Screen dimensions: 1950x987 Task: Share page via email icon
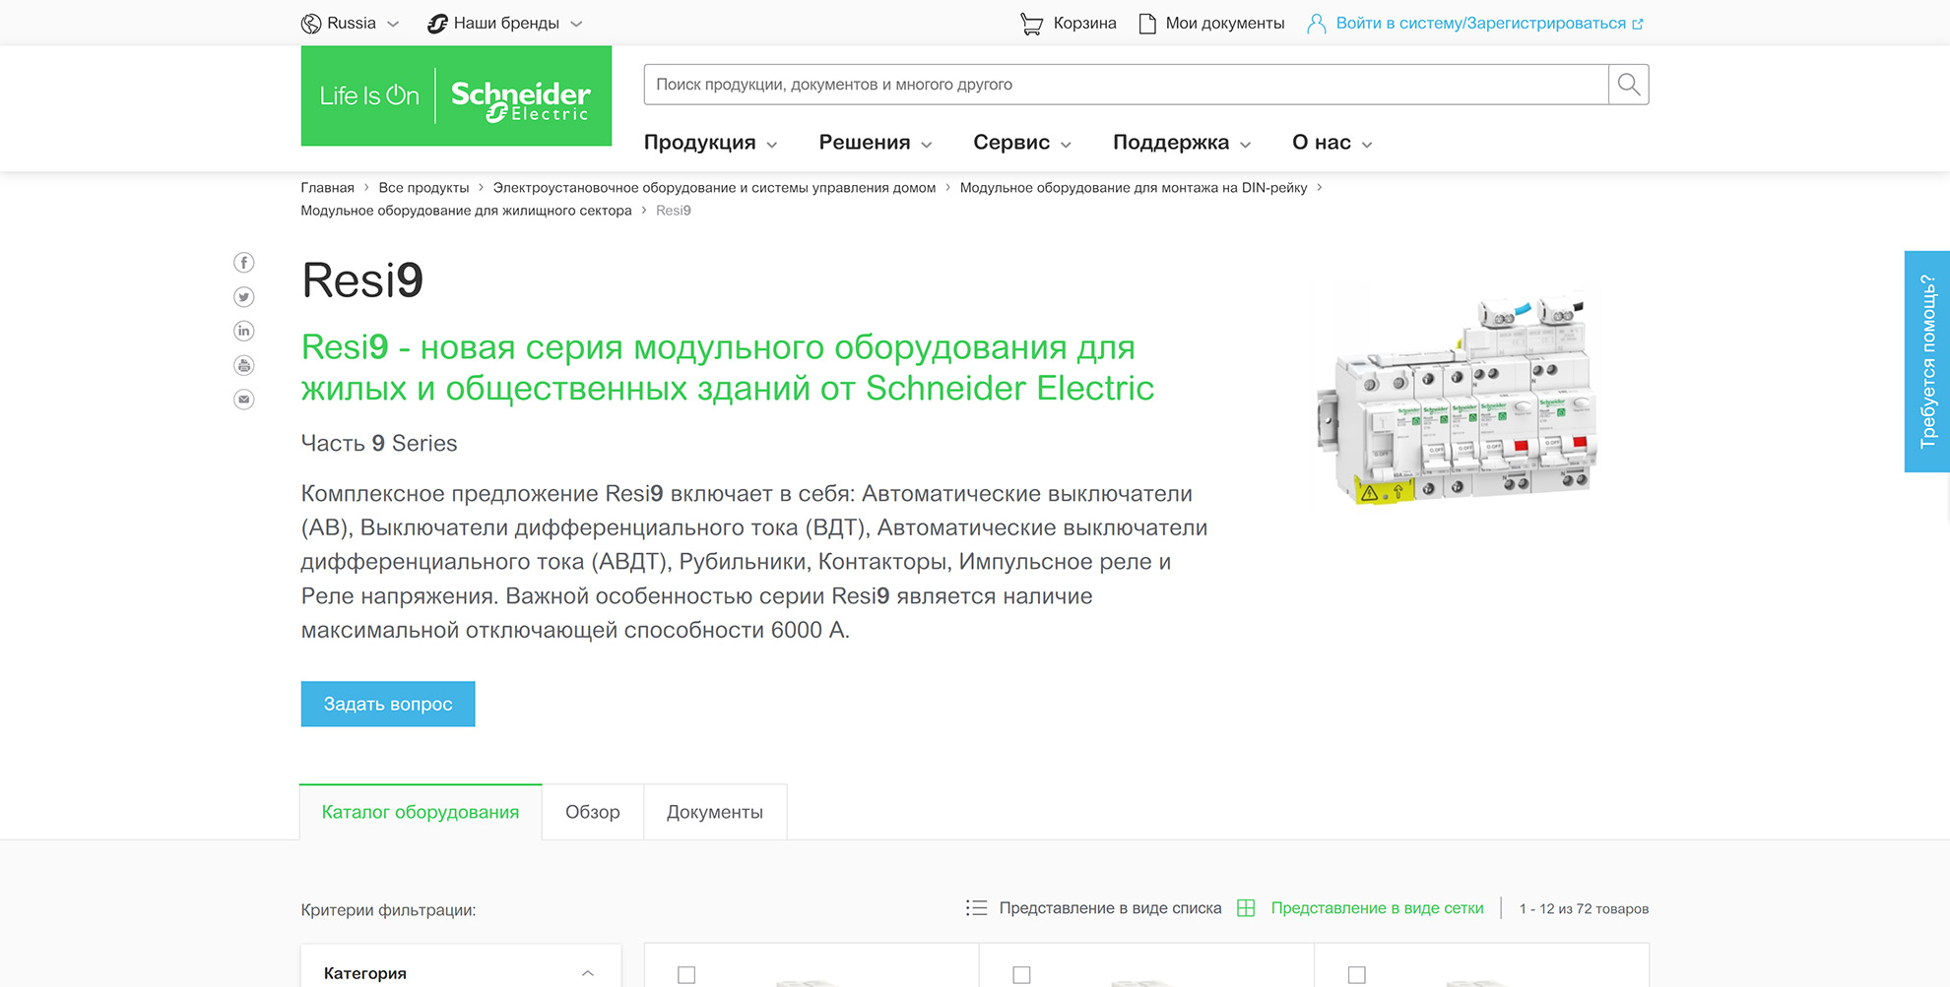(244, 400)
